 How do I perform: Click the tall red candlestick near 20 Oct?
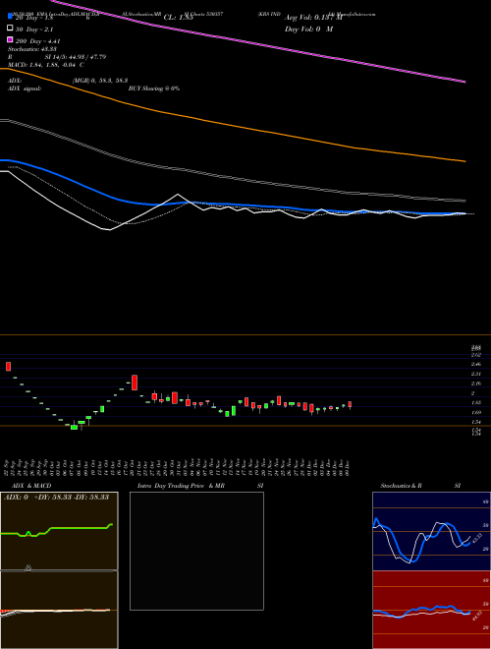click(135, 383)
